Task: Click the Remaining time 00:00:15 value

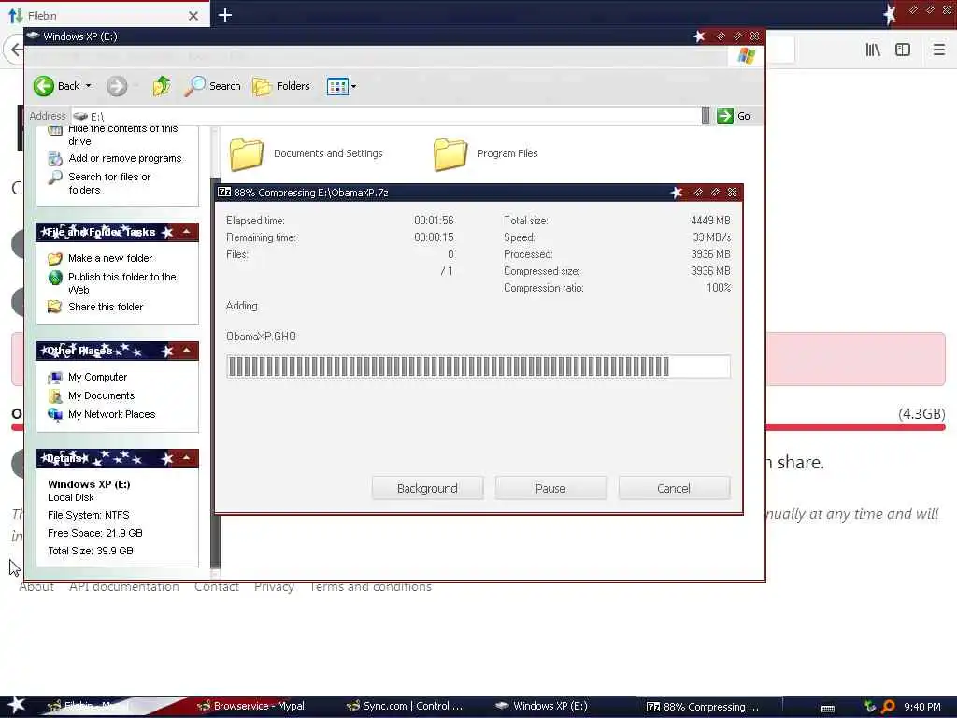Action: [x=434, y=237]
